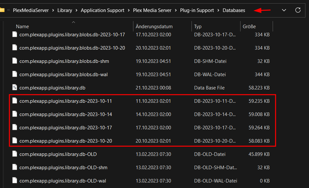The width and height of the screenshot is (309, 188).
Task: Select file com.plexapp.plugins.library.db-2023-10-17
Action: pyautogui.click(x=66, y=128)
